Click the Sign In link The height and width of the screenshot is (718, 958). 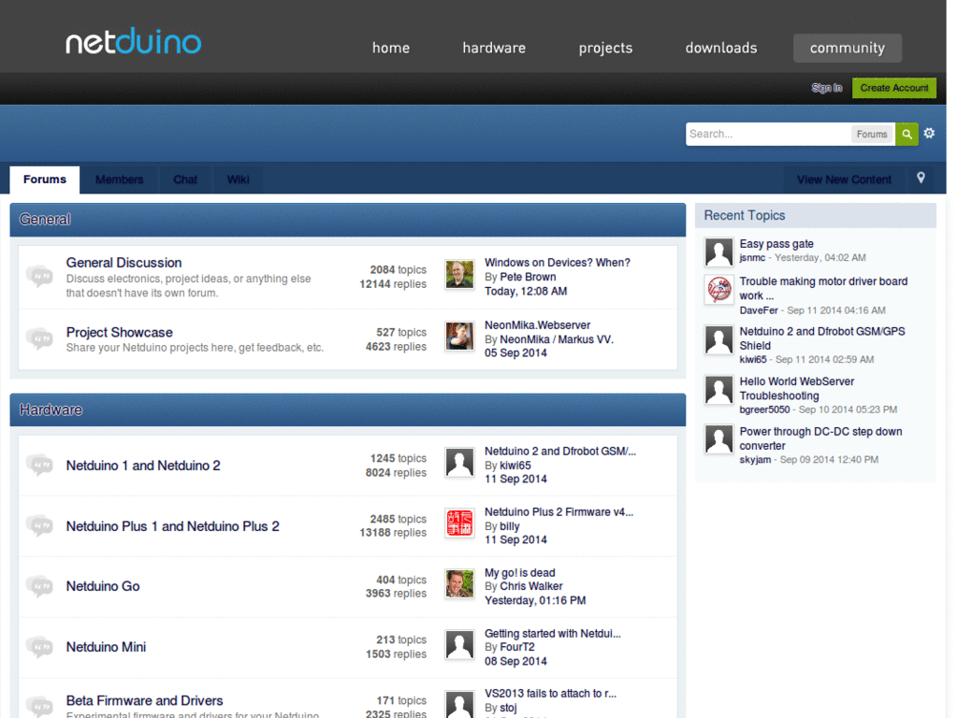click(827, 88)
